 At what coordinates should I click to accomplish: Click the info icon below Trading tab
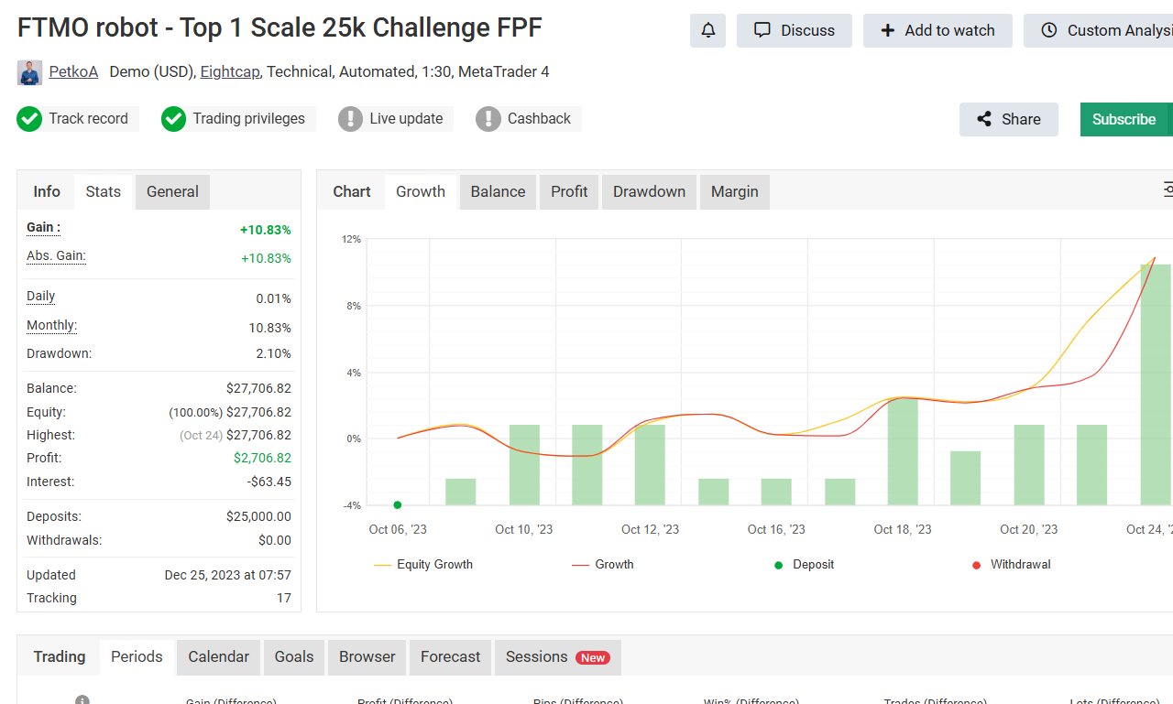(82, 700)
